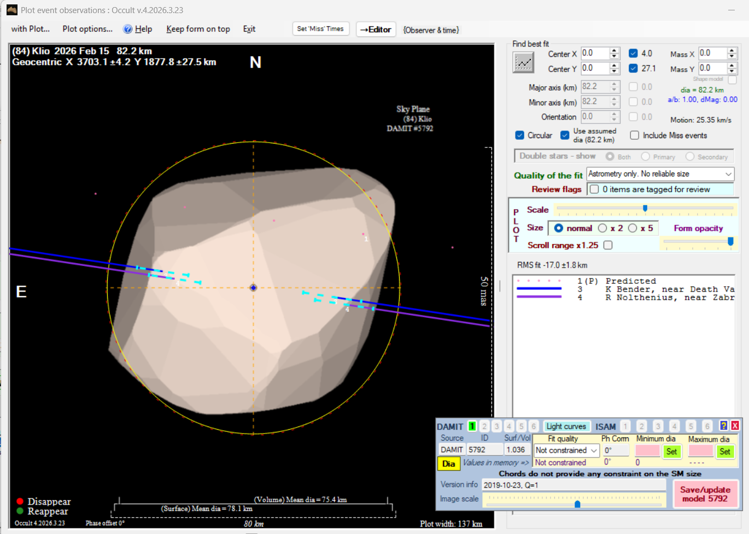
Task: Click Save/update model 5792 button
Action: [x=705, y=494]
